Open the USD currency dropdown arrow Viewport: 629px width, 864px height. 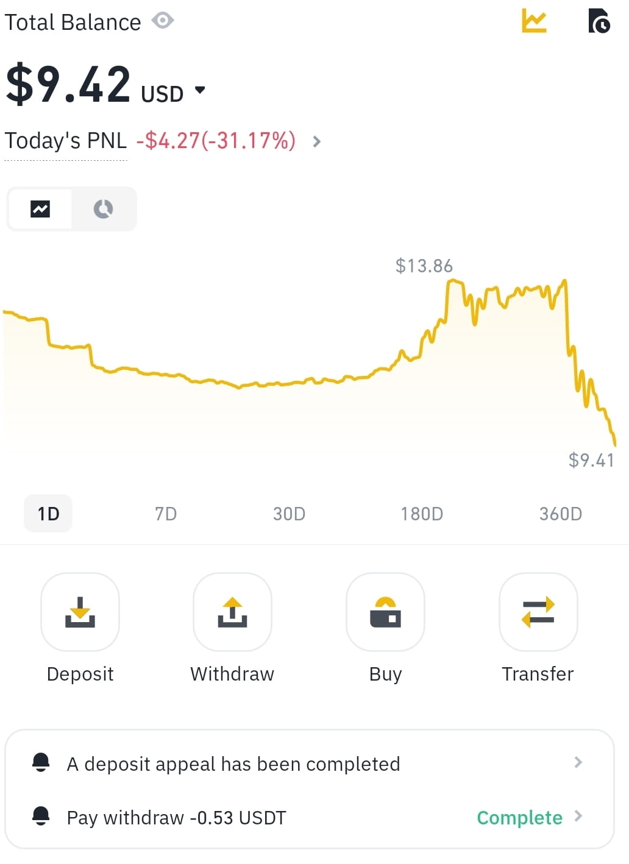click(200, 91)
